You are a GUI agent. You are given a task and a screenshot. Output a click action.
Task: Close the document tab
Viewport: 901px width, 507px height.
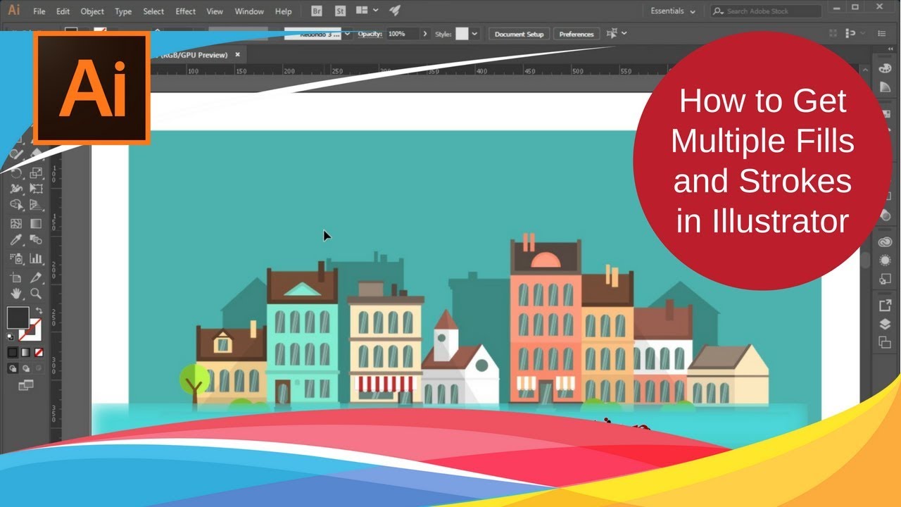(238, 54)
